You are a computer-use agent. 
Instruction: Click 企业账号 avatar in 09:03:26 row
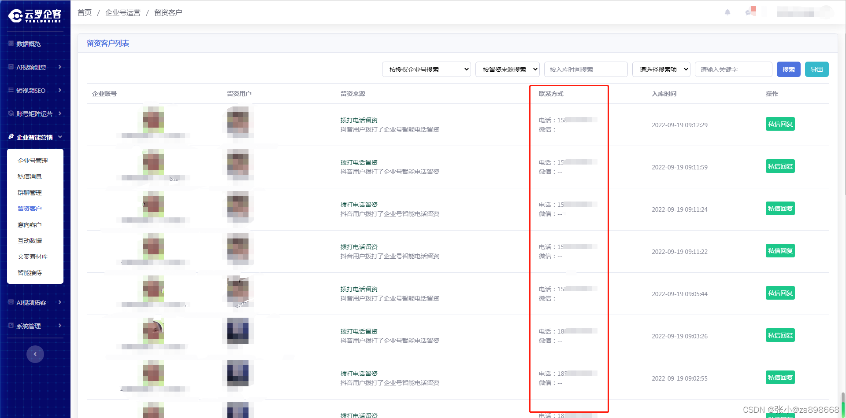pyautogui.click(x=153, y=331)
